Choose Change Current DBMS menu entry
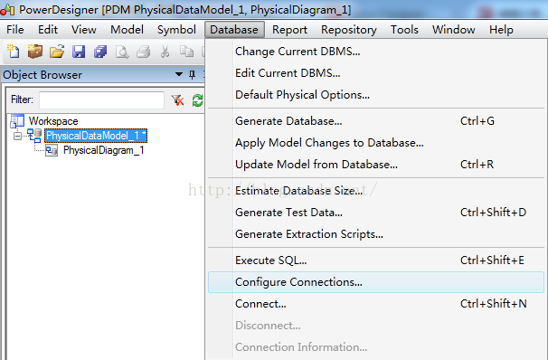548x360 pixels. coord(376,52)
